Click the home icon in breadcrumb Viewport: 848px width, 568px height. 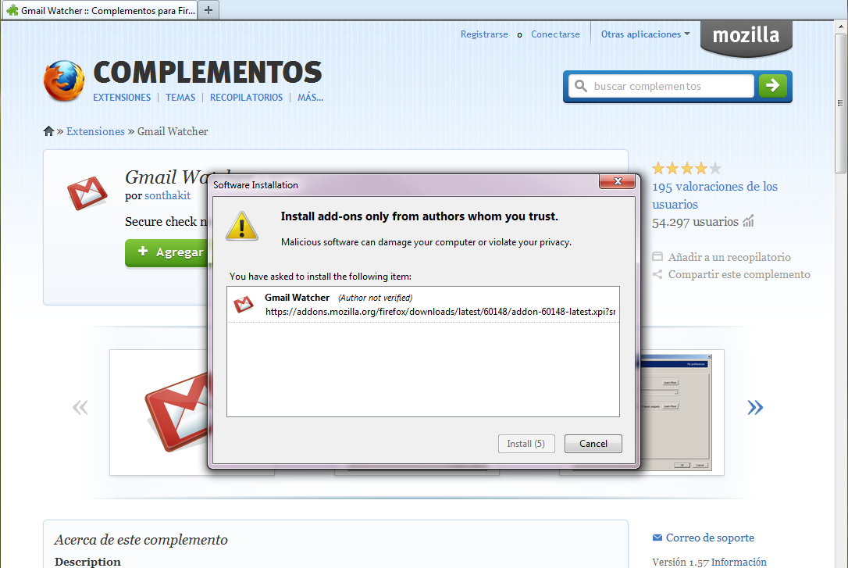(48, 131)
